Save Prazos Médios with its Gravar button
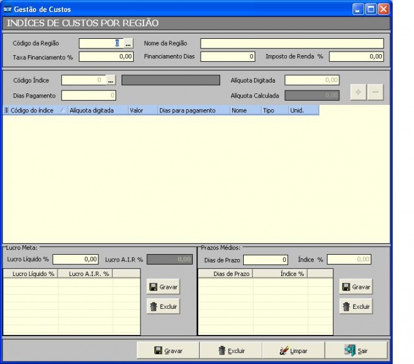 point(356,287)
